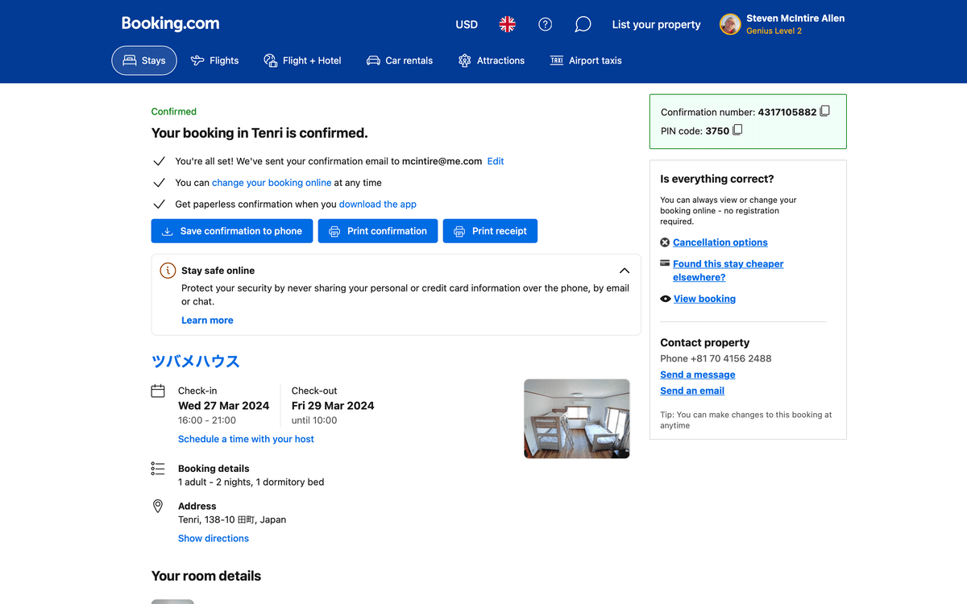Open the Booking.com home logo
This screenshot has width=967, height=604.
click(170, 24)
